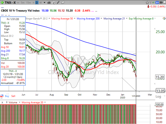Click the BBand Top value 19.59
Image resolution: width=166 pixels, height=124 pixels.
pyautogui.click(x=22, y=40)
